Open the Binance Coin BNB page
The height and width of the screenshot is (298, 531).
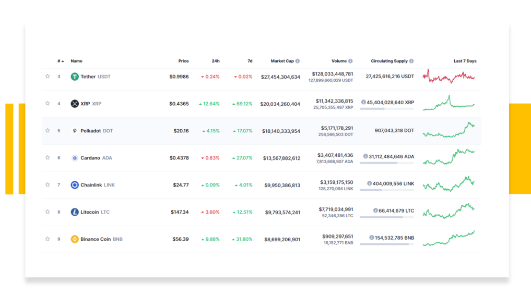tap(101, 239)
